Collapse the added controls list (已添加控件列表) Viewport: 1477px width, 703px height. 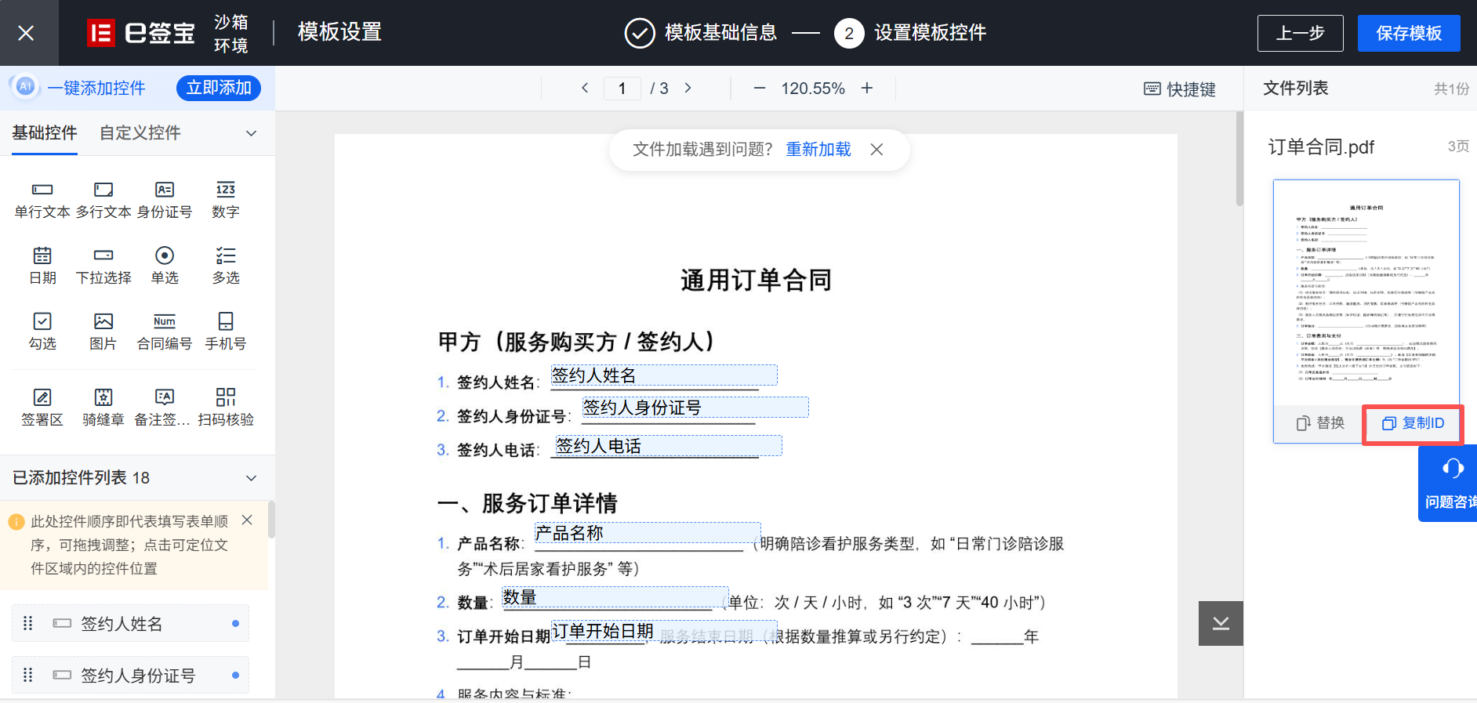251,478
